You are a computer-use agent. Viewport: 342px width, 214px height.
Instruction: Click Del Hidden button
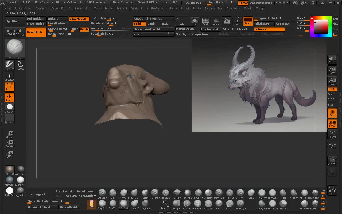pos(36,18)
